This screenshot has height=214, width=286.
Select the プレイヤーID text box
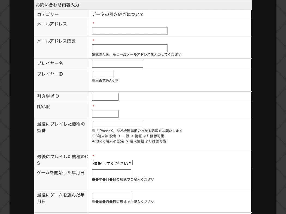[103, 75]
